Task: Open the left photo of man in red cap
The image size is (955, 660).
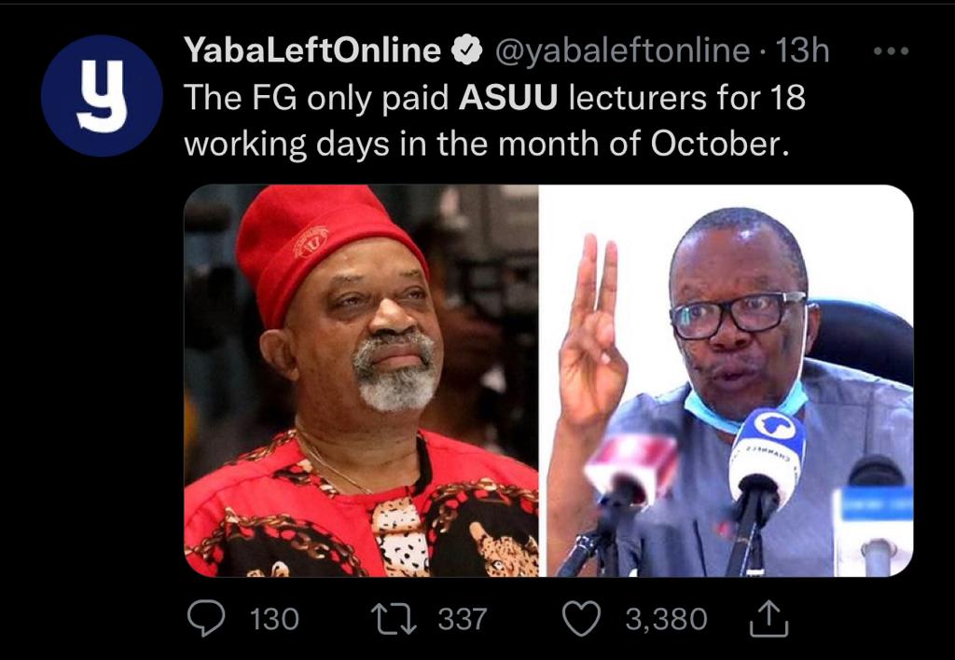Action: point(361,380)
